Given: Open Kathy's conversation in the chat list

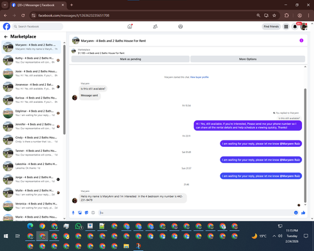Looking at the screenshot, I should (31, 60).
